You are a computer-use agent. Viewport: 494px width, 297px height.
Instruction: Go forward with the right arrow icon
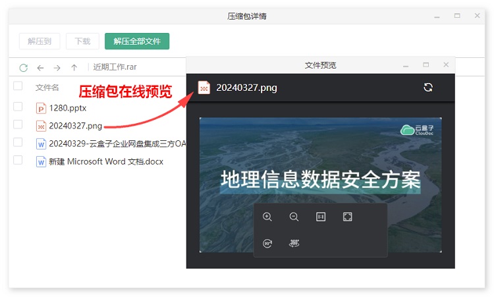57,68
